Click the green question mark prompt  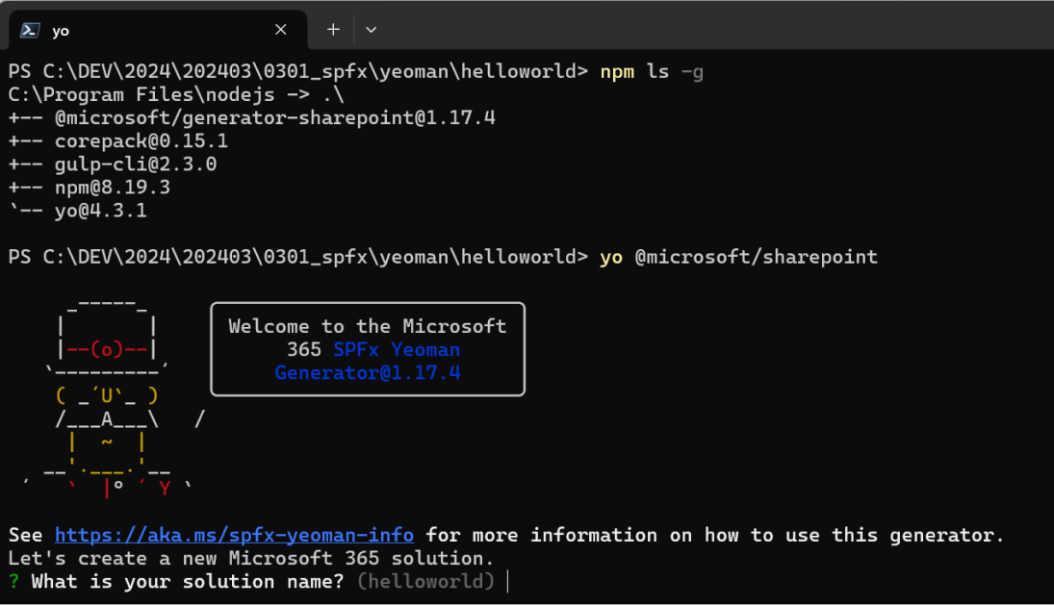coord(14,582)
